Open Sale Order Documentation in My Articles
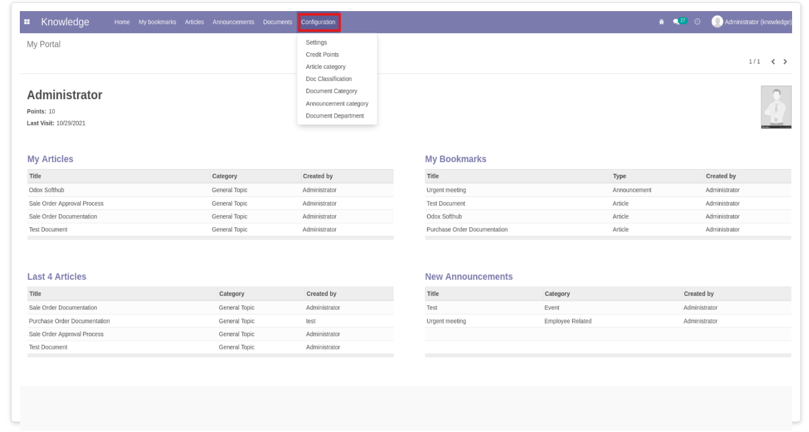Screen dimensions: 809x432 coord(211,216)
